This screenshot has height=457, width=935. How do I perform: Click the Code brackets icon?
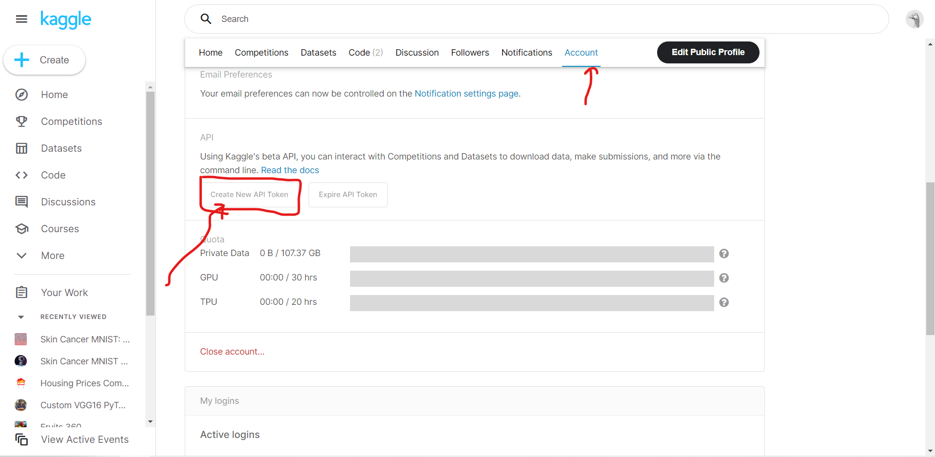(21, 175)
